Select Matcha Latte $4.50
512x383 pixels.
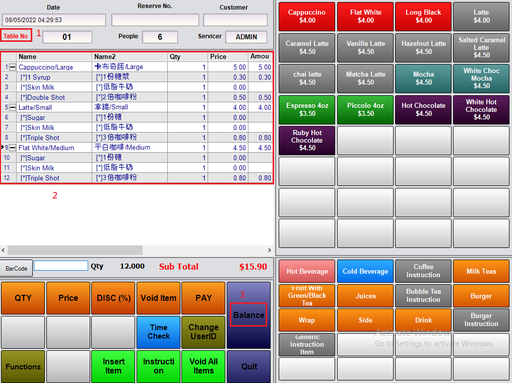(x=365, y=79)
